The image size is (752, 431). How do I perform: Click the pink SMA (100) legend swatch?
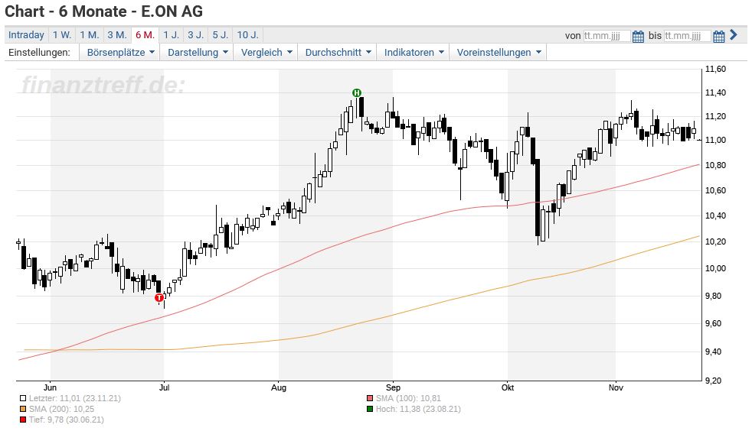(x=369, y=398)
